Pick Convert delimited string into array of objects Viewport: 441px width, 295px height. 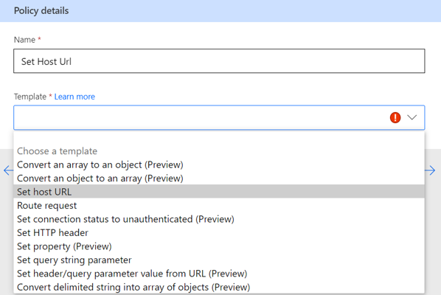click(x=219, y=287)
